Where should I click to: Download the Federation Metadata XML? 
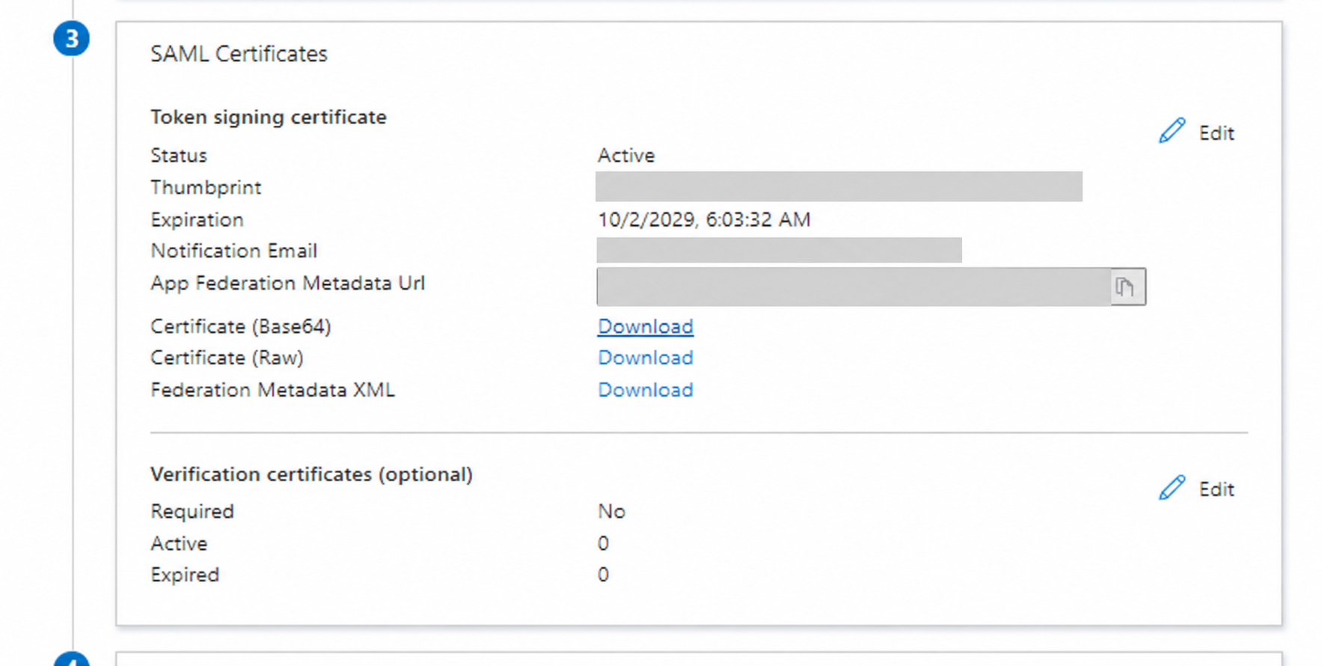[645, 390]
